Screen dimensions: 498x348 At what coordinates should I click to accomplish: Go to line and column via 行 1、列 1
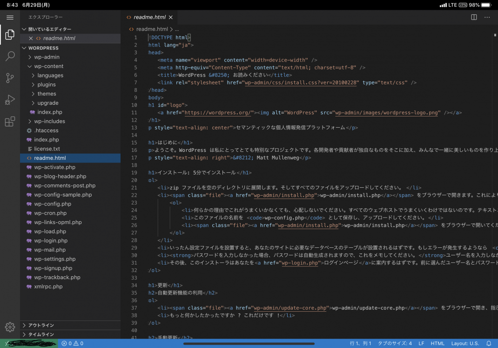(x=361, y=343)
